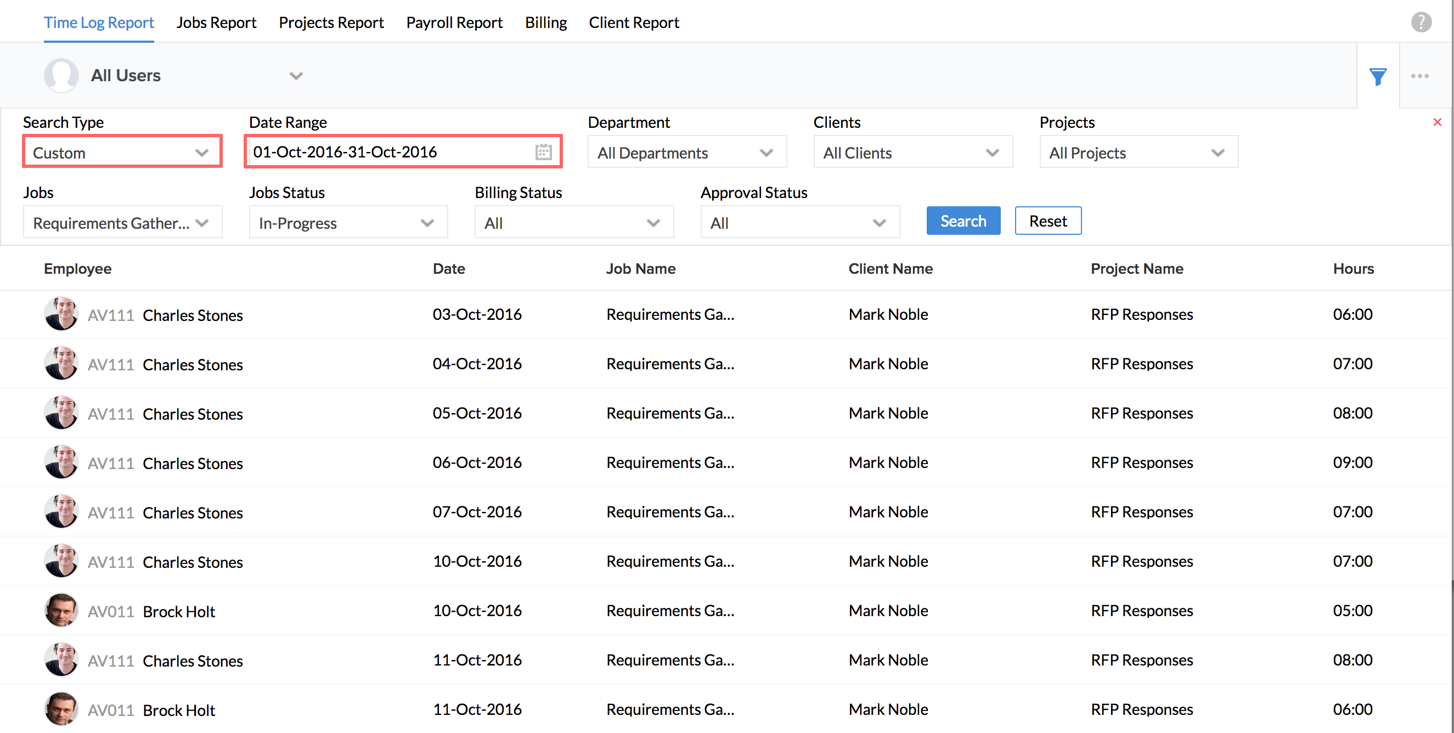The height and width of the screenshot is (733, 1454).
Task: Click Charles Stones' avatar on 03-Oct-2016 row
Action: tap(61, 314)
